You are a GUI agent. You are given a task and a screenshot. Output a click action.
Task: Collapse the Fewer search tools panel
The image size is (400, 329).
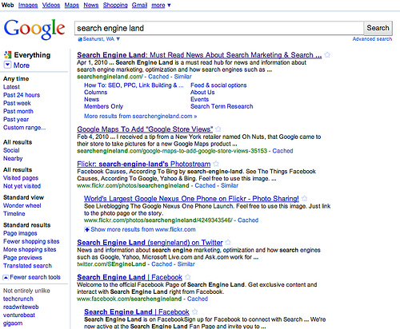[32, 277]
